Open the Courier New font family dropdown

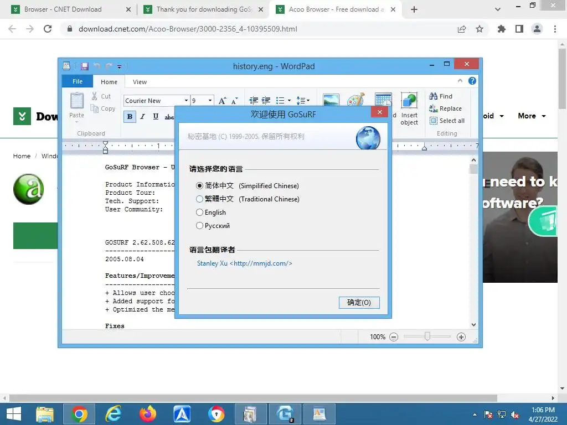pyautogui.click(x=186, y=101)
